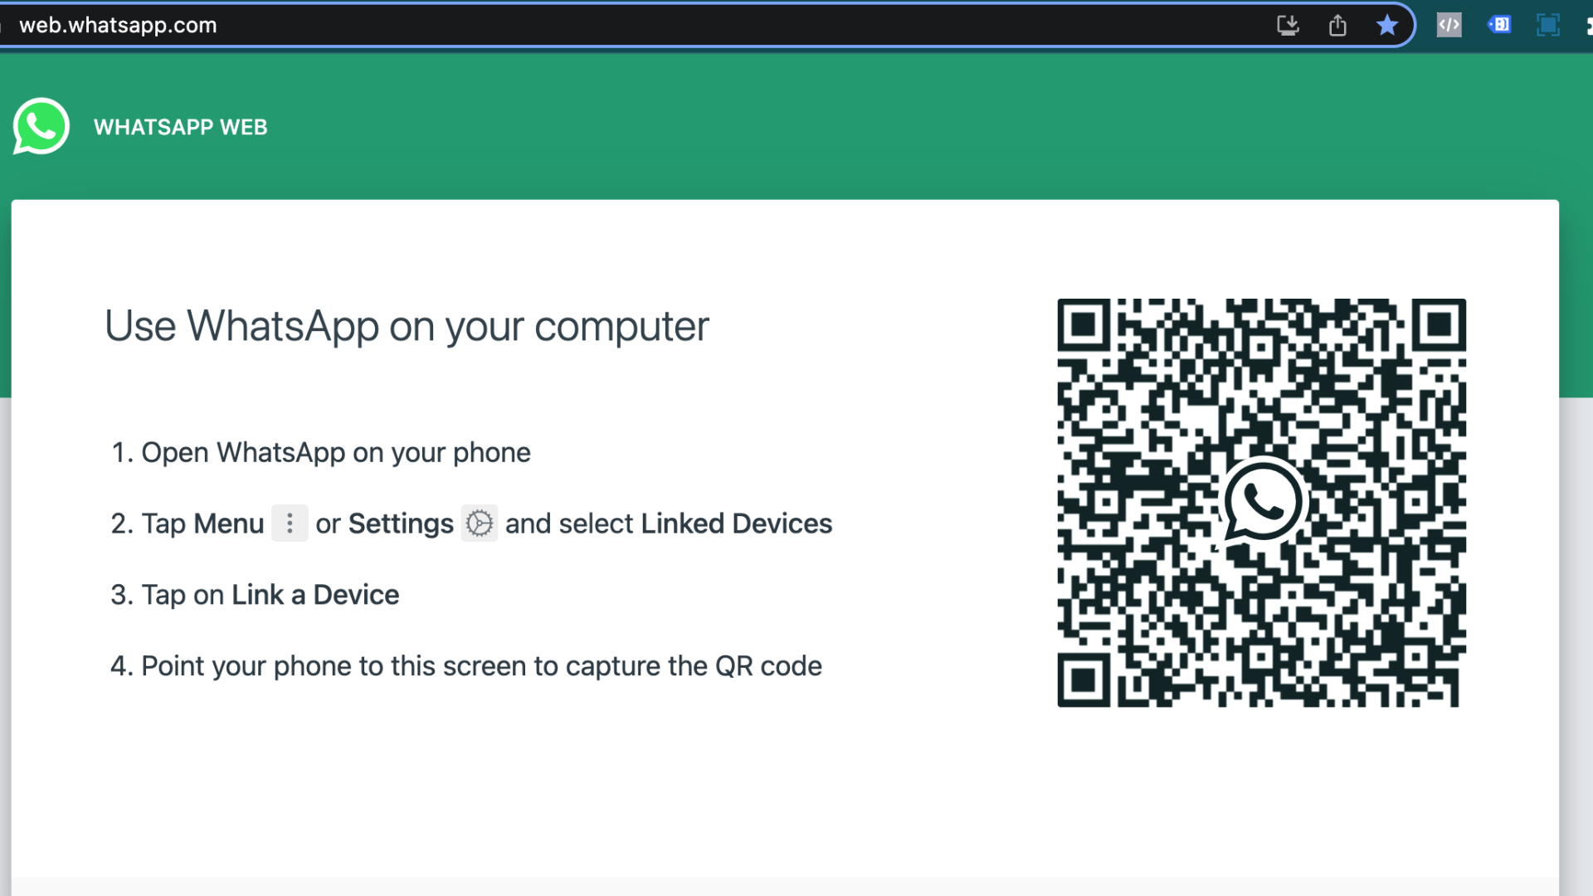
Task: Click the WhatsApp logo in header
Action: pyautogui.click(x=41, y=126)
